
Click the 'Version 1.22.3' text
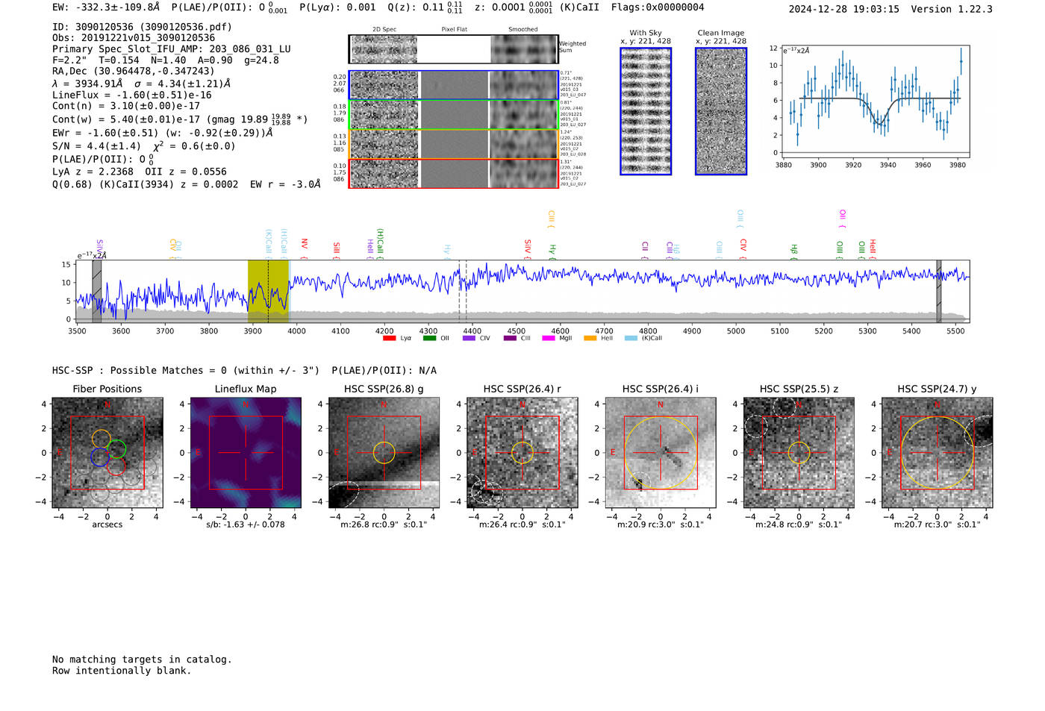[x=952, y=10]
